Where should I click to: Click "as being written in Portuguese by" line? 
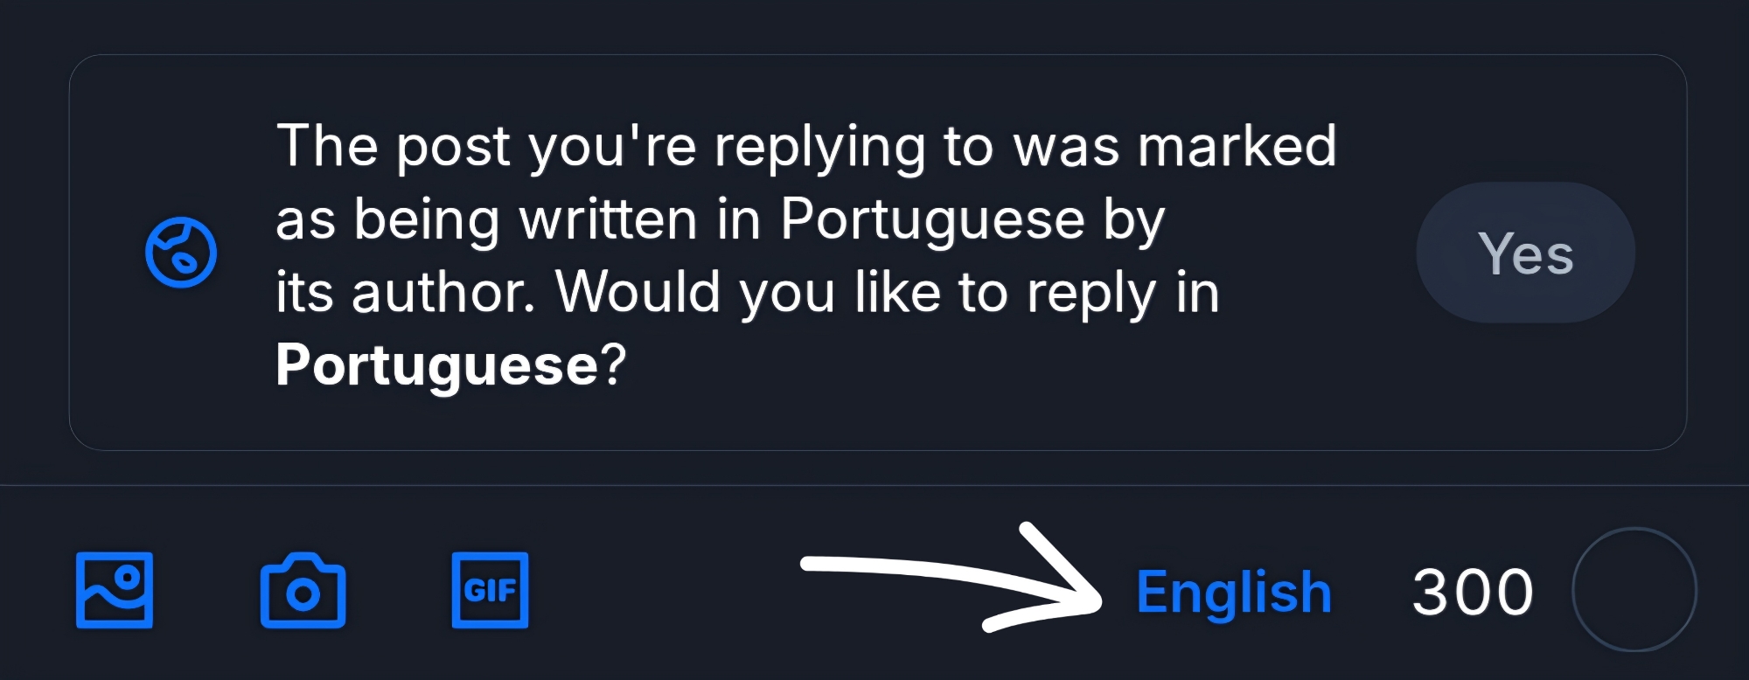(x=720, y=219)
